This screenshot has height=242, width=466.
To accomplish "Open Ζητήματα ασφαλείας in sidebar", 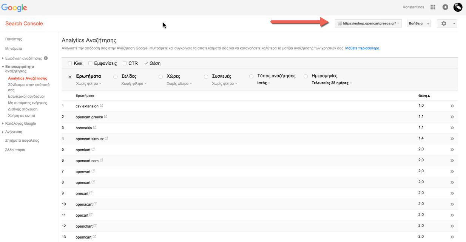I will (x=22, y=140).
